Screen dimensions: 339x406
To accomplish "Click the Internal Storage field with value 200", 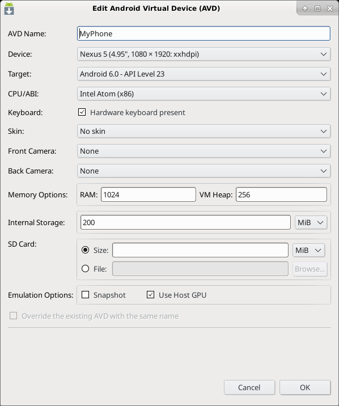I will 185,222.
